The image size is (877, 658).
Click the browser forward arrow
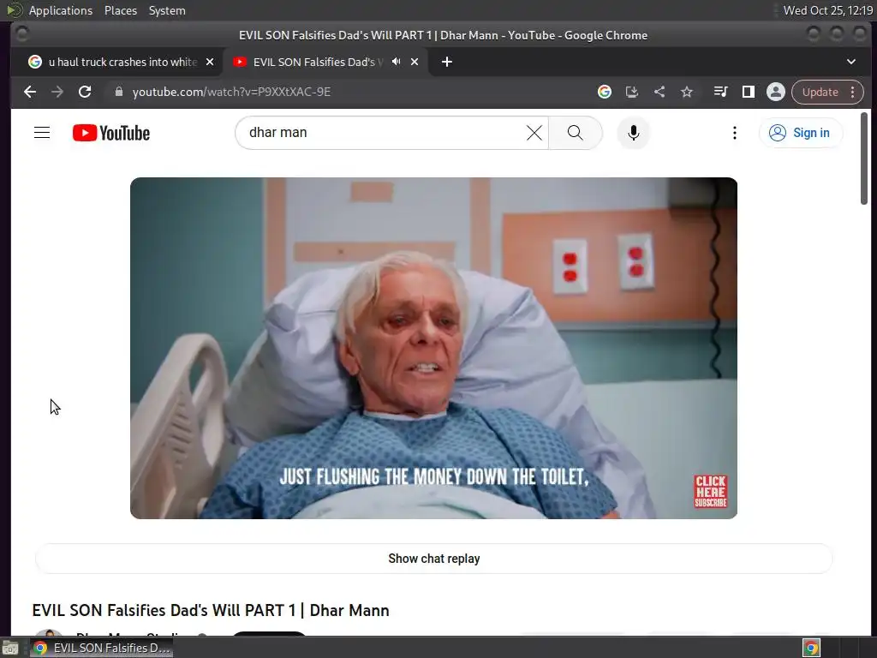pos(57,92)
